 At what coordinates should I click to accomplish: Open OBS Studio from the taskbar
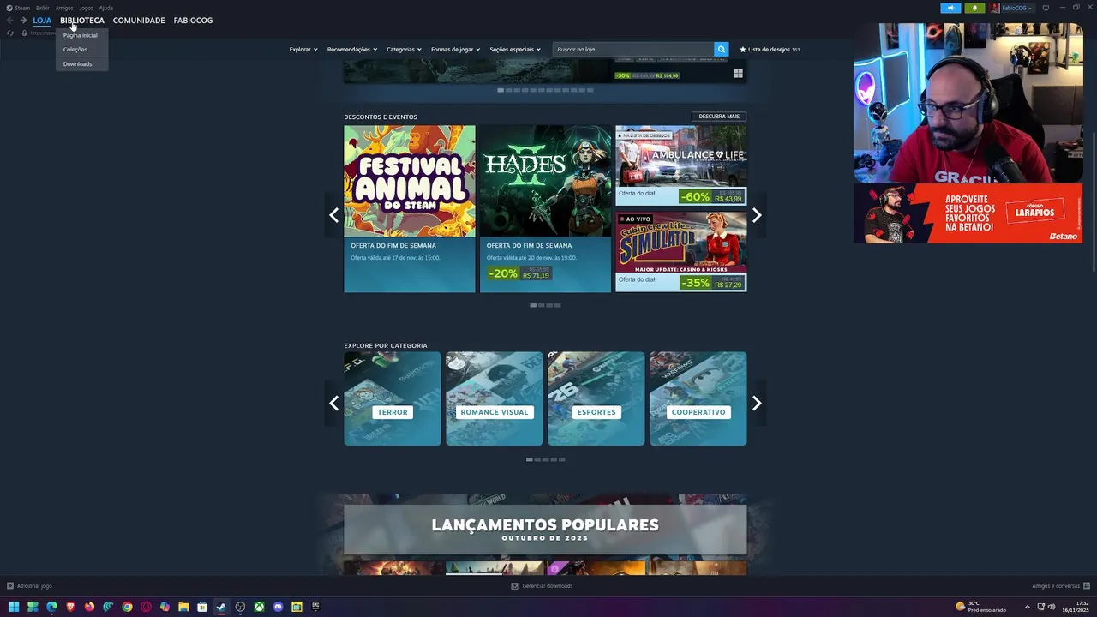pyautogui.click(x=240, y=607)
